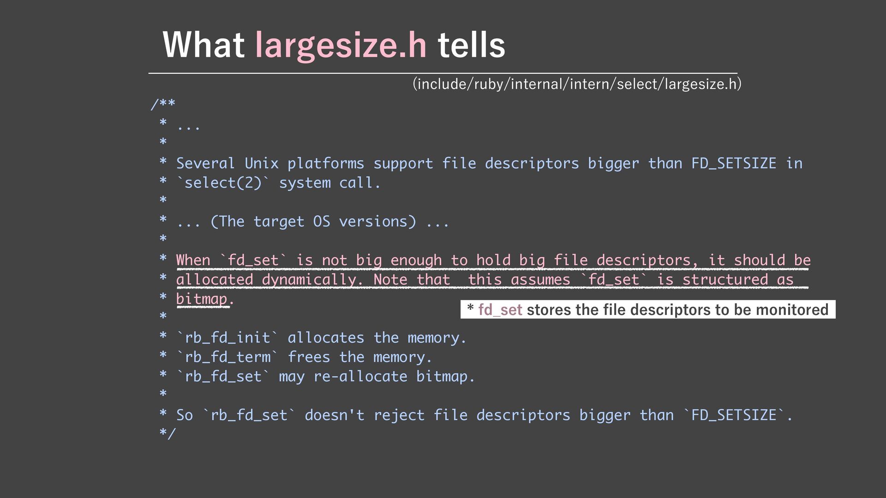
Task: Click '`rb_fd_term` frees the memory' line
Action: (304, 357)
